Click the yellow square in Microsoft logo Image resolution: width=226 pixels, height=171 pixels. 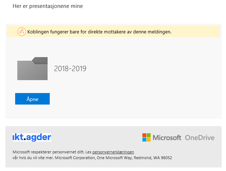(149, 139)
